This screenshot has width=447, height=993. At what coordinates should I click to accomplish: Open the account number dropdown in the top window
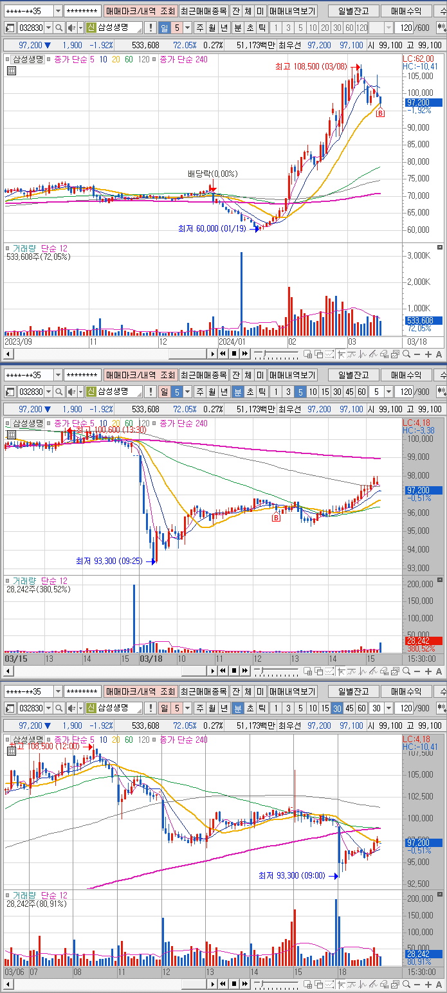[x=58, y=11]
